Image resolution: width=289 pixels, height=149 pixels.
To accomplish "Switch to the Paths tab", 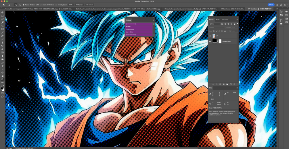I will [x=218, y=20].
